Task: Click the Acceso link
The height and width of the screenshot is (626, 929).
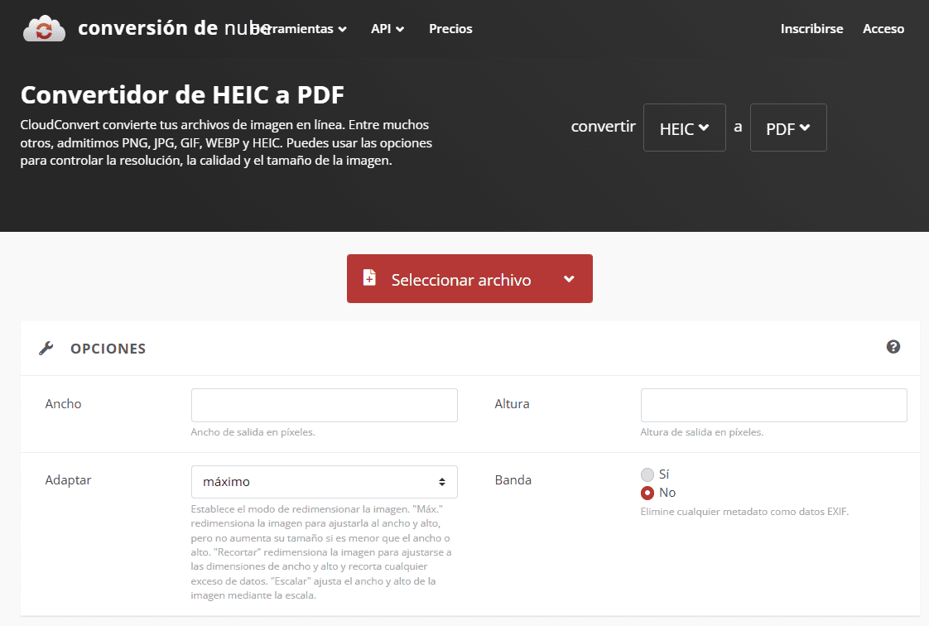Action: [883, 28]
